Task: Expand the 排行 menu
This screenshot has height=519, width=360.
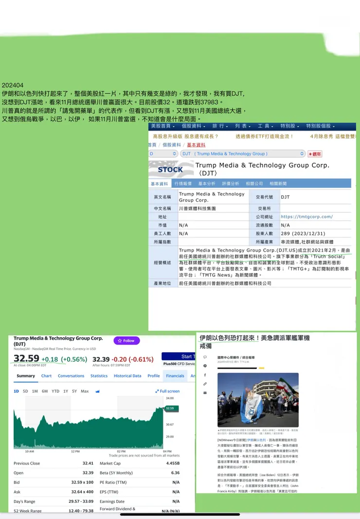Action: tap(220, 126)
